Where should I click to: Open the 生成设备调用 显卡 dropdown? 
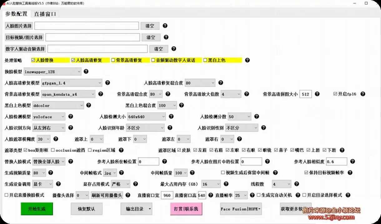point(43,184)
